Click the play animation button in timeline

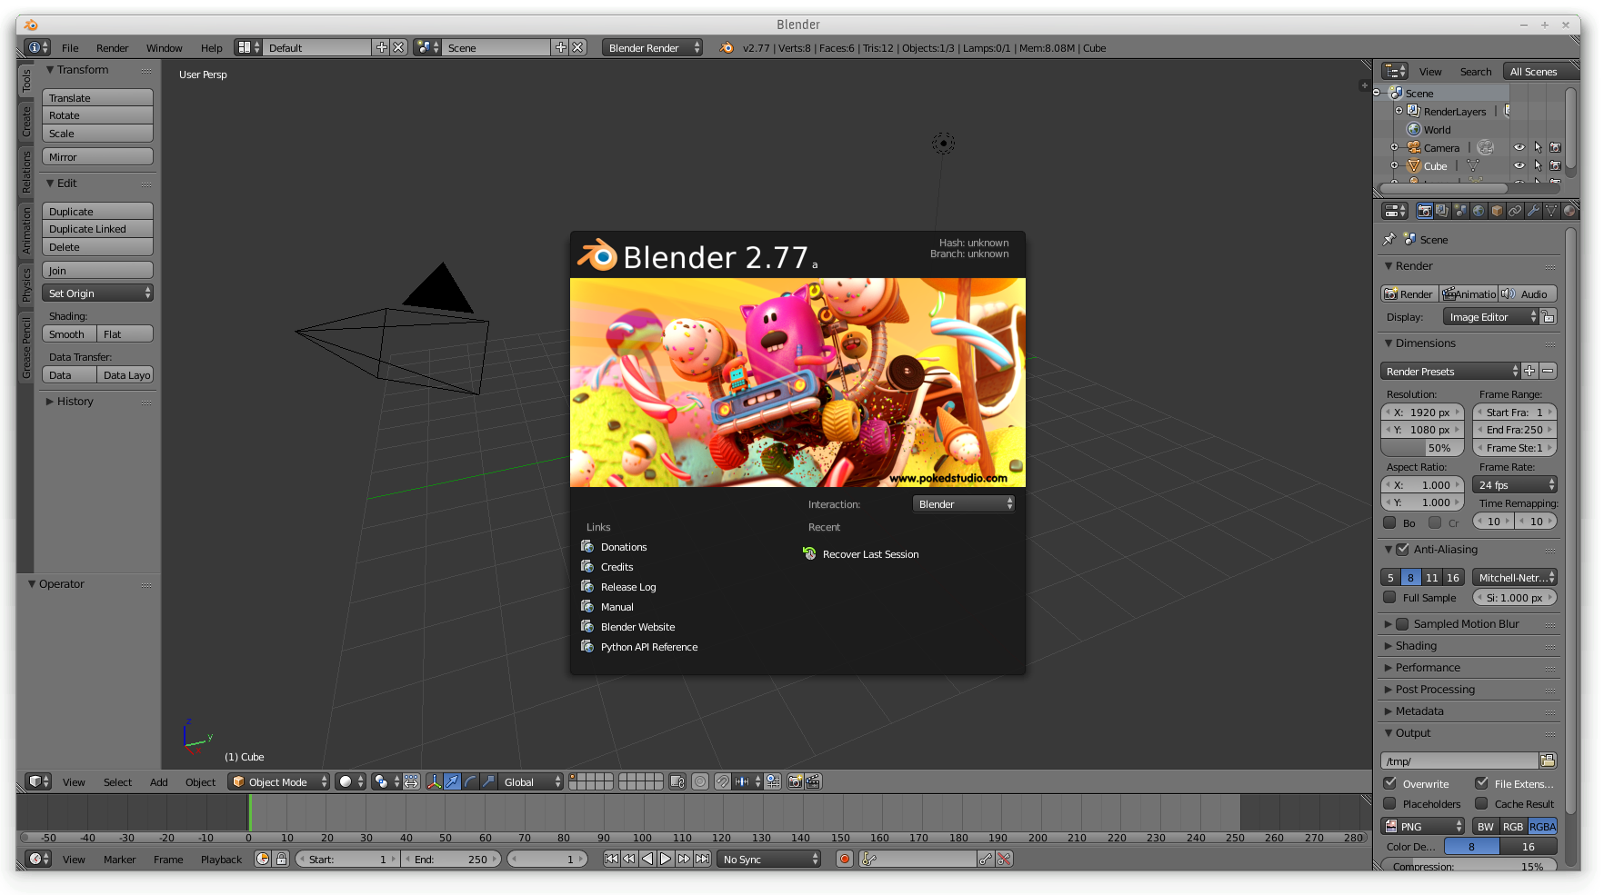pos(666,859)
